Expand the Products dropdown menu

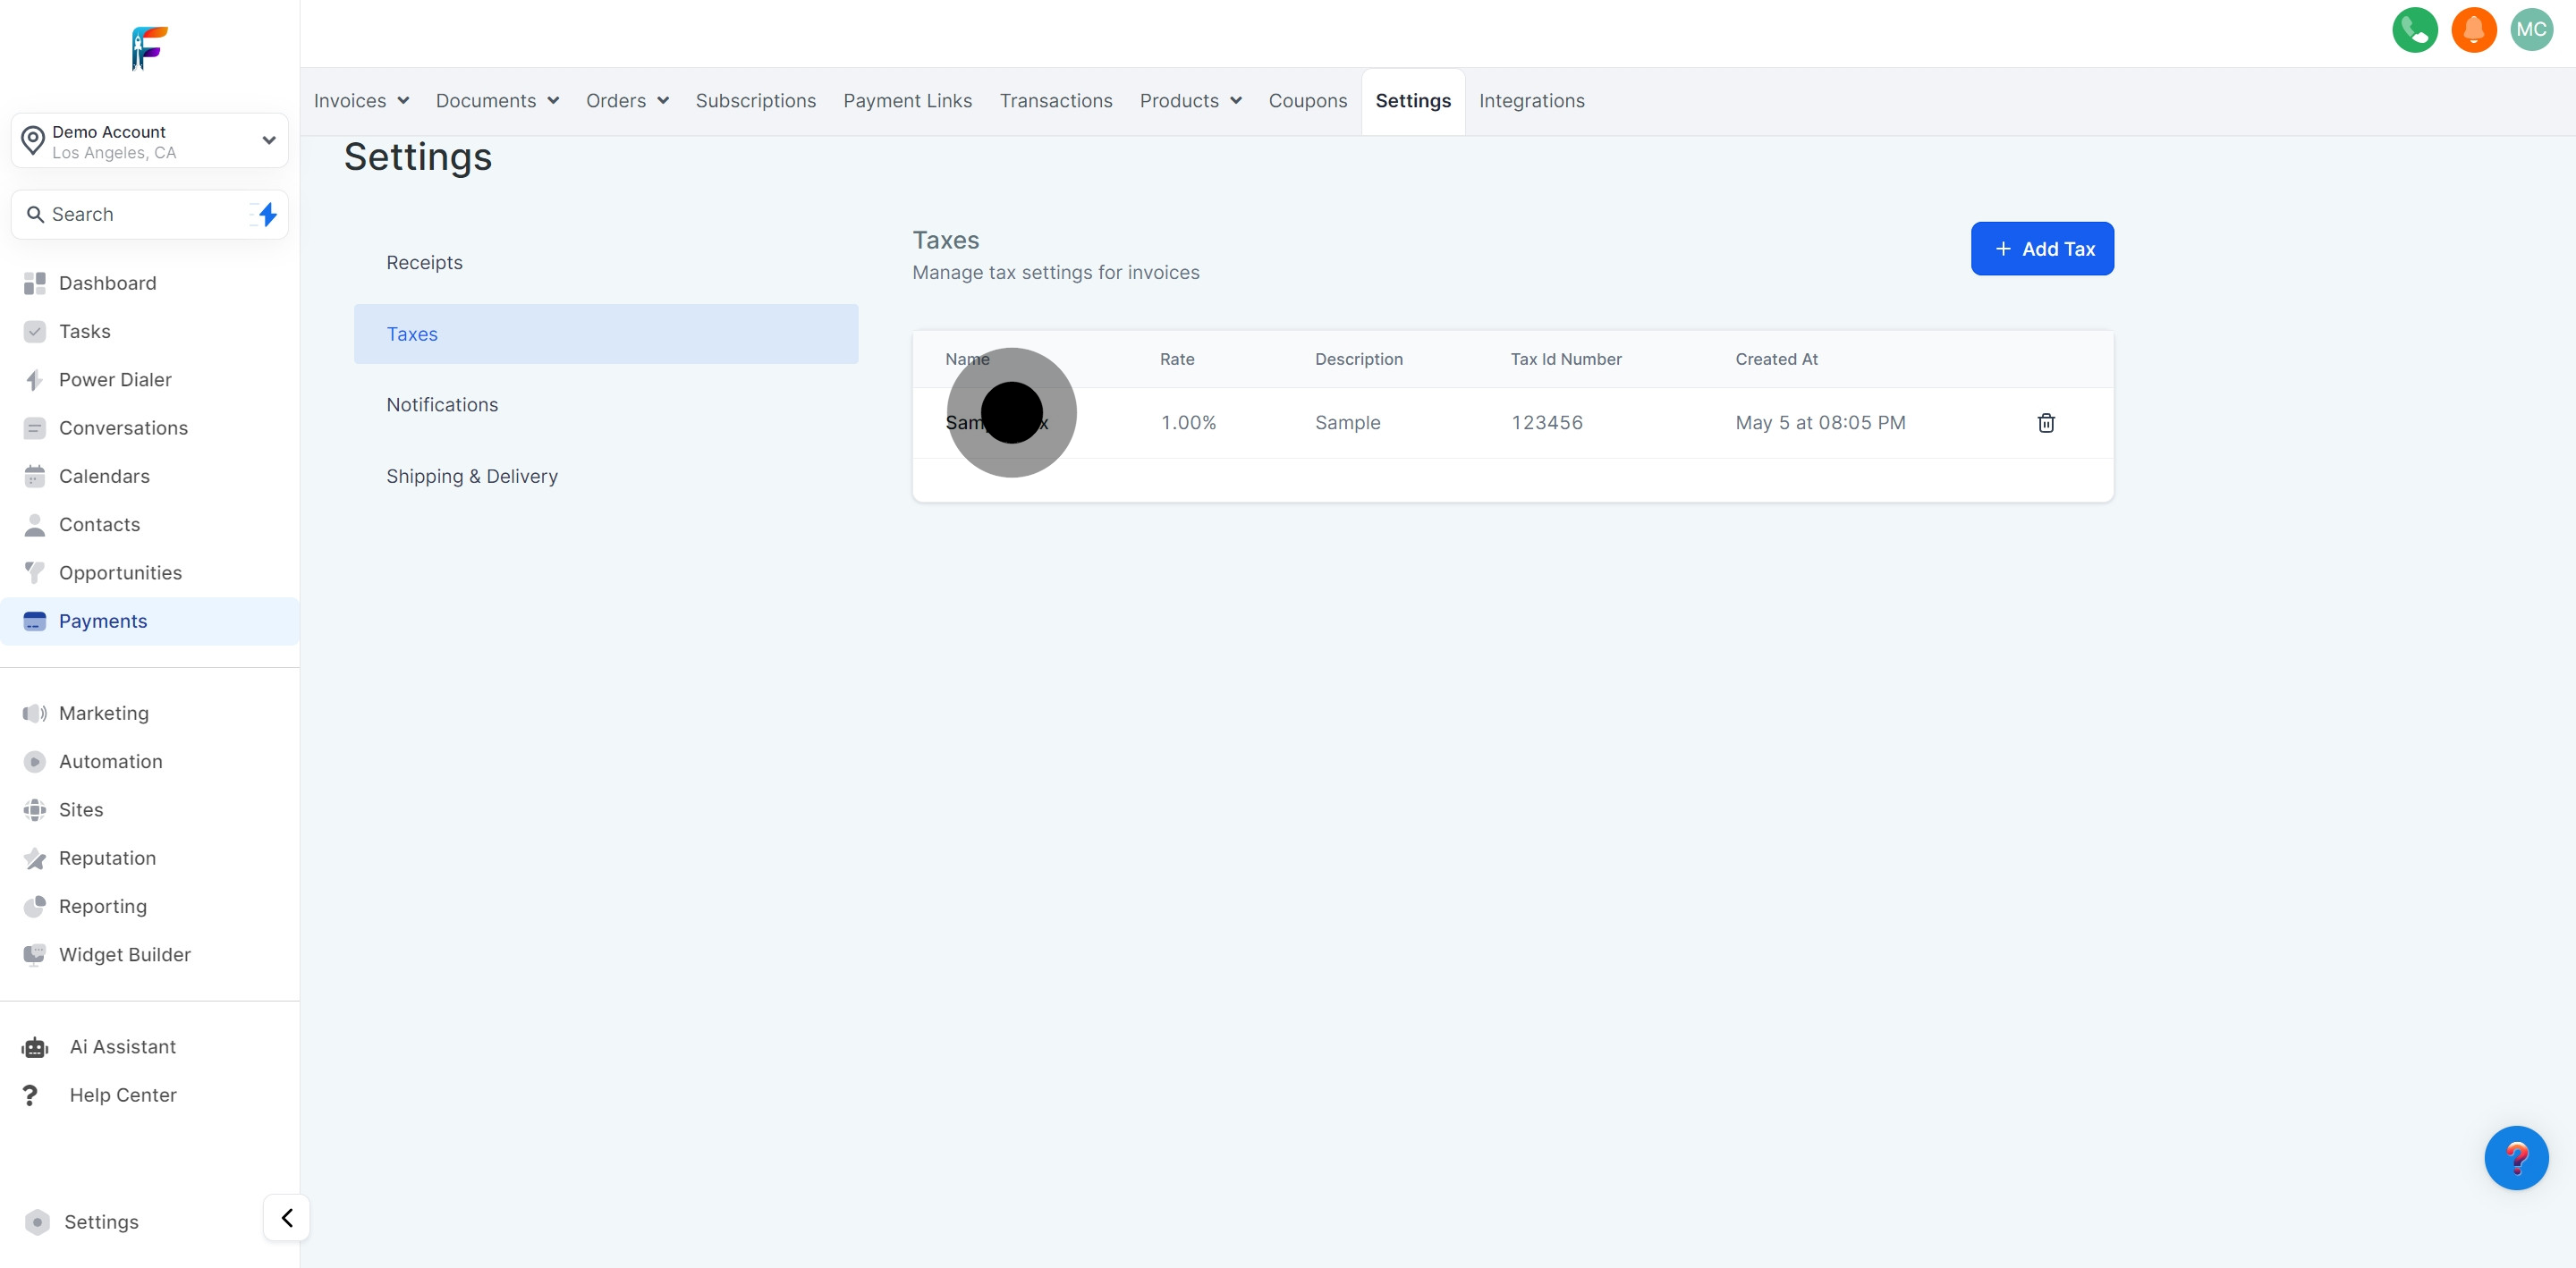1190,101
